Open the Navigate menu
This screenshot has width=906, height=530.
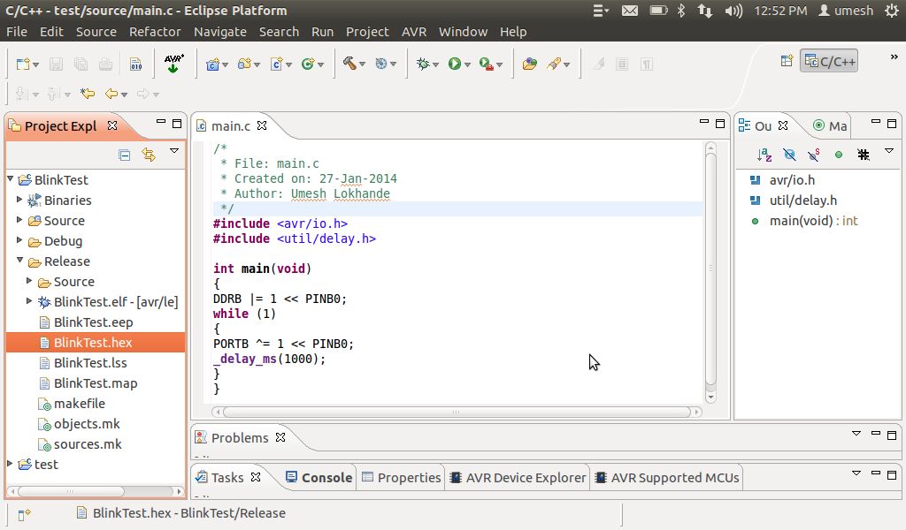tap(220, 32)
